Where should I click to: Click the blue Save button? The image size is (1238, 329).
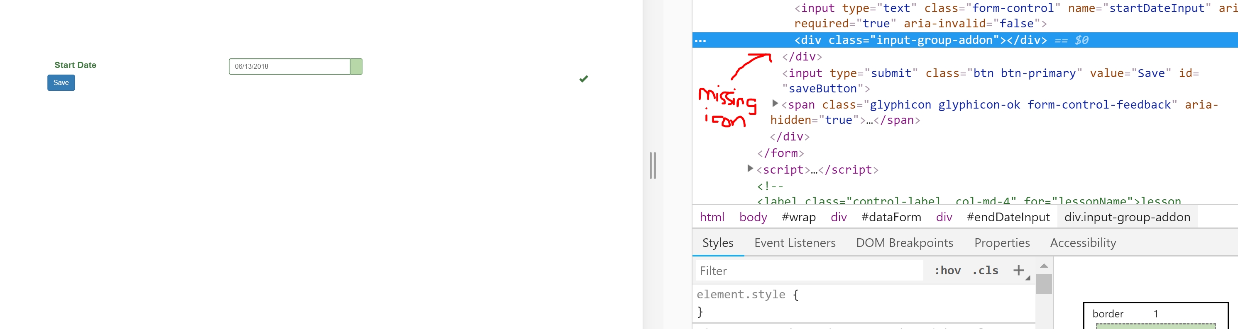tap(61, 82)
